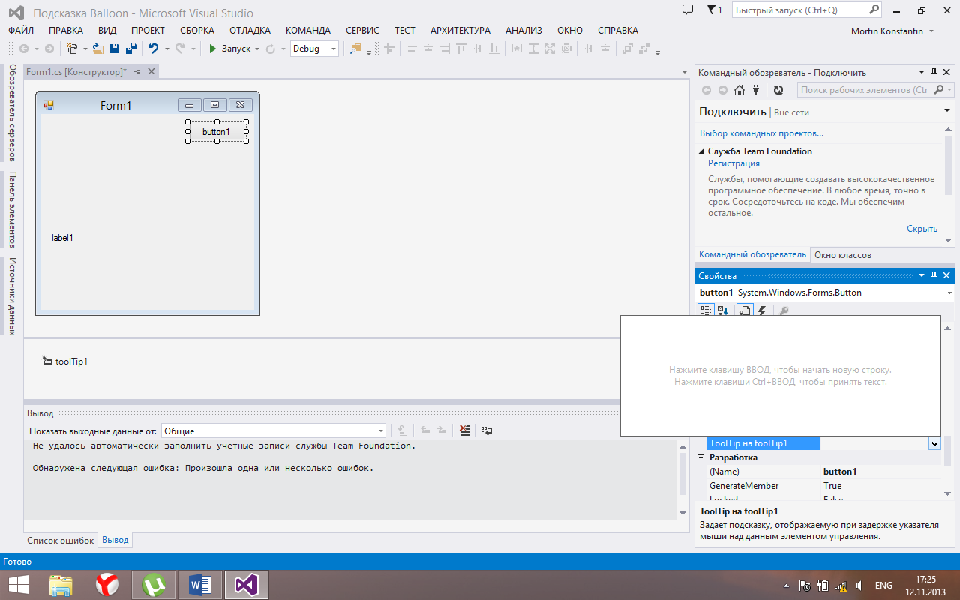
Task: Clear all output in the Вывод panel
Action: (465, 430)
